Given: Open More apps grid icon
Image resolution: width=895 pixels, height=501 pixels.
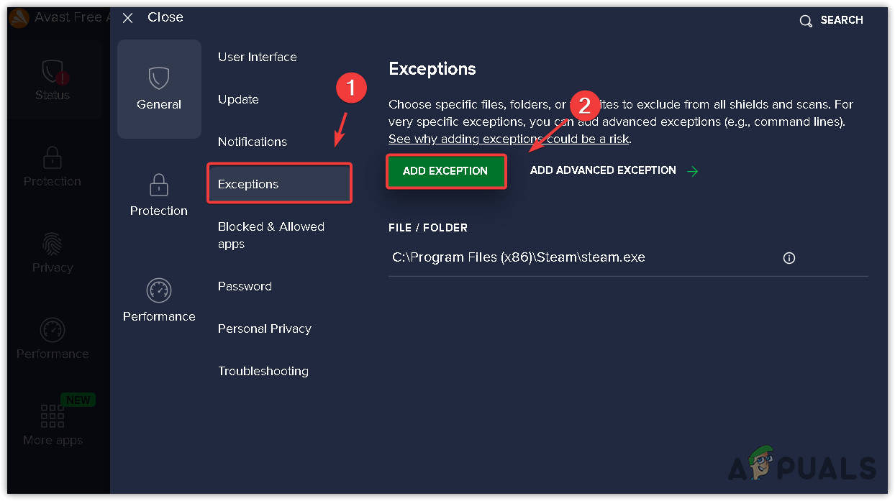Looking at the screenshot, I should coord(53,416).
